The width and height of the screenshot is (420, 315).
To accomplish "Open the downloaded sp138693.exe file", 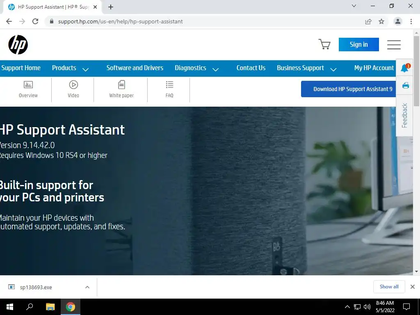I will [36, 287].
